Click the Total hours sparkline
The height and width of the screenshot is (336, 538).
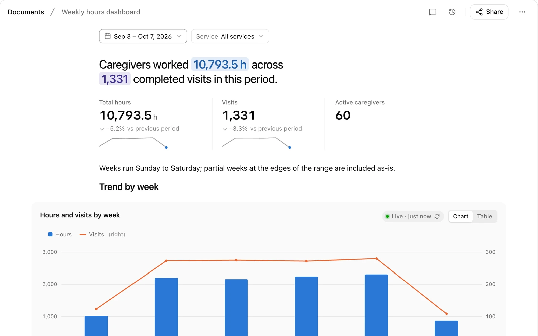133,143
